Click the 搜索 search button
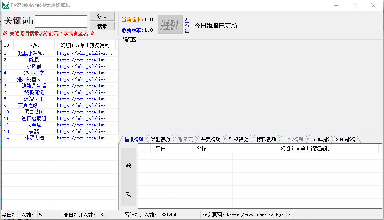The image size is (384, 220). coord(102,26)
